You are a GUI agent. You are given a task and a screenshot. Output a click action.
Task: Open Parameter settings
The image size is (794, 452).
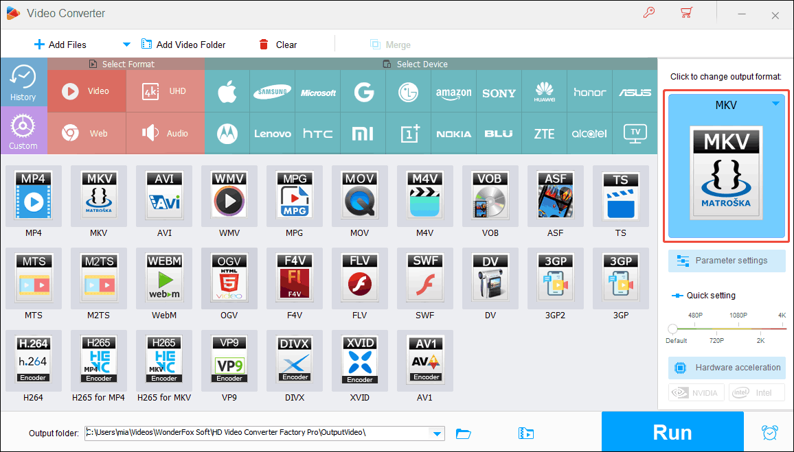[x=726, y=261]
